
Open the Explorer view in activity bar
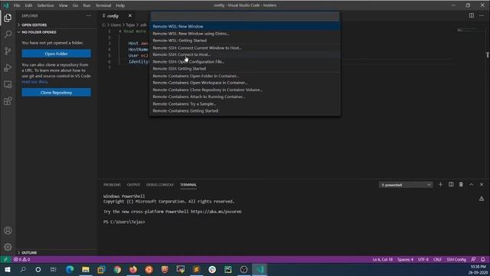coord(8,18)
